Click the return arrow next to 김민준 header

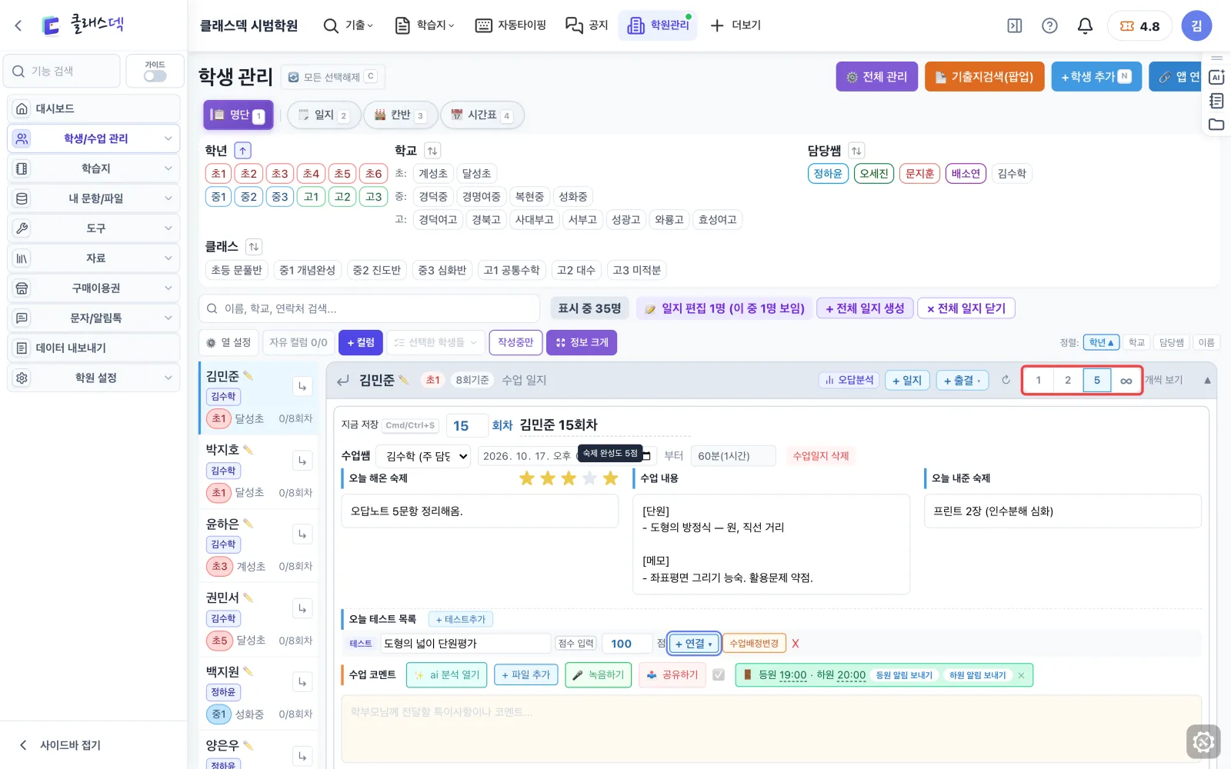[x=343, y=380]
